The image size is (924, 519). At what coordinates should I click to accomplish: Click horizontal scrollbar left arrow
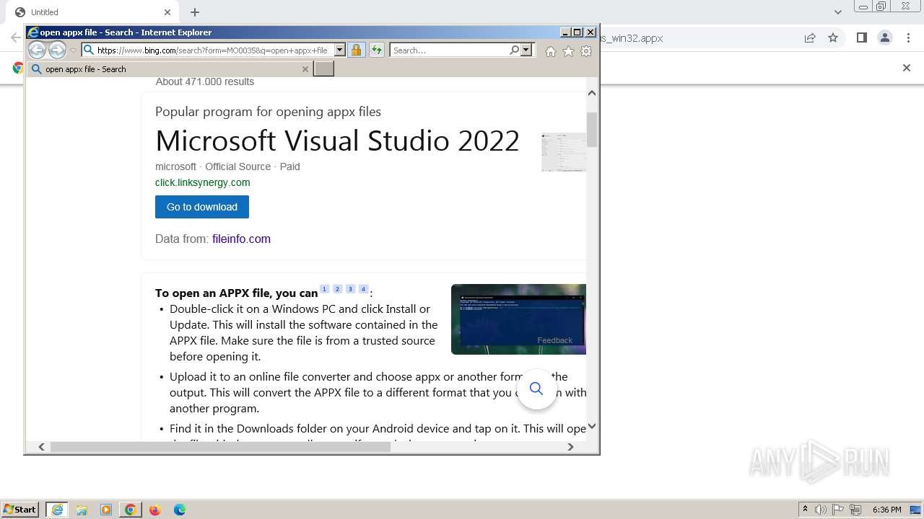tap(41, 447)
